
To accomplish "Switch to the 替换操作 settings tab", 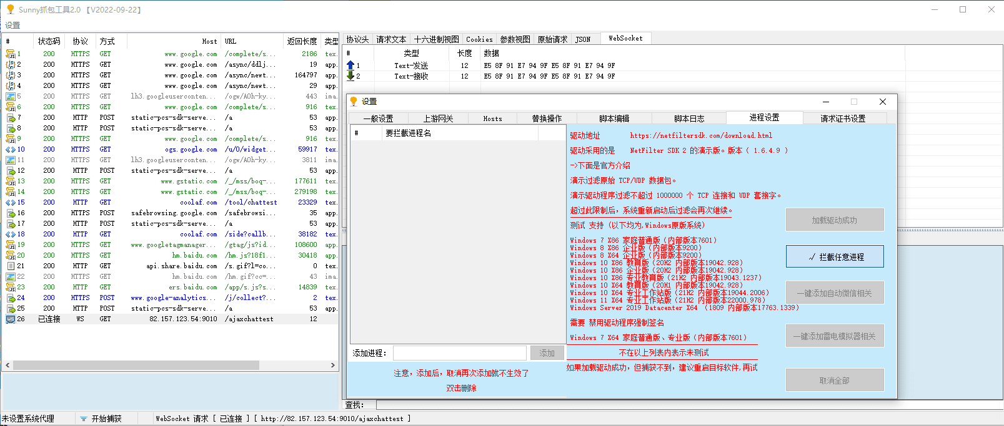I will tap(547, 119).
